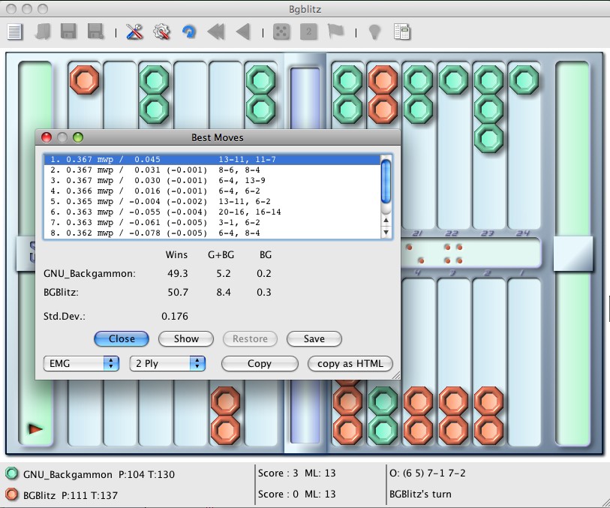Click the Close button in Best Moves

click(122, 339)
